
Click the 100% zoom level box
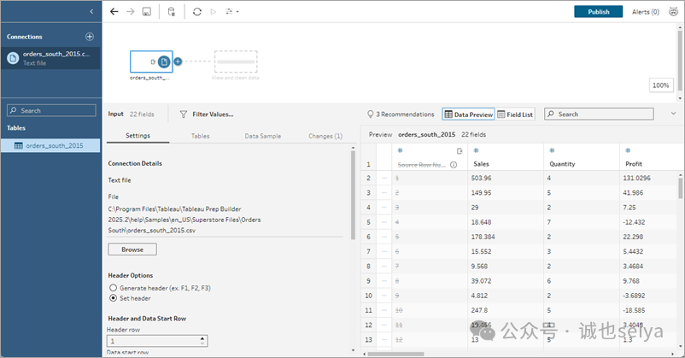[660, 85]
